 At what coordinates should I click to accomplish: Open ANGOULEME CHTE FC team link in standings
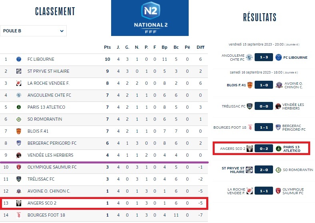pyautogui.click(x=49, y=95)
